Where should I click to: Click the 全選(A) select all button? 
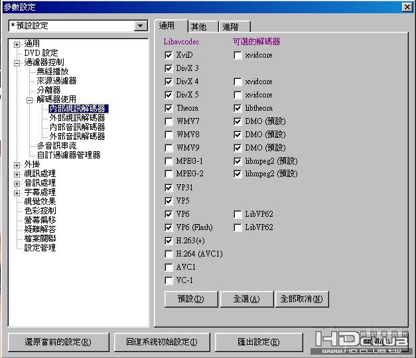click(x=247, y=299)
